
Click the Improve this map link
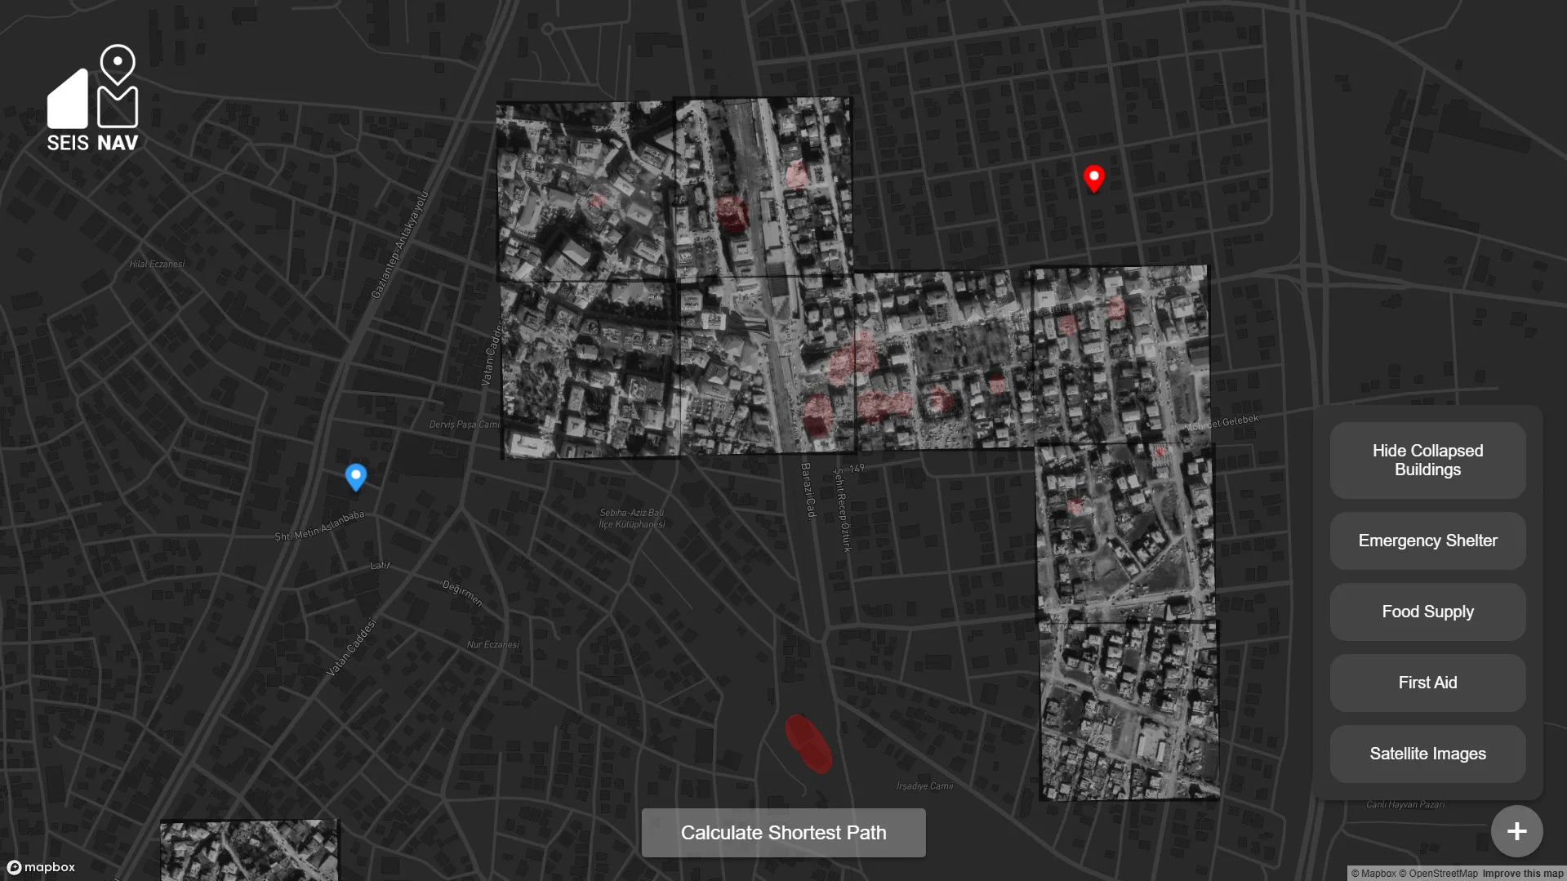[x=1523, y=874]
